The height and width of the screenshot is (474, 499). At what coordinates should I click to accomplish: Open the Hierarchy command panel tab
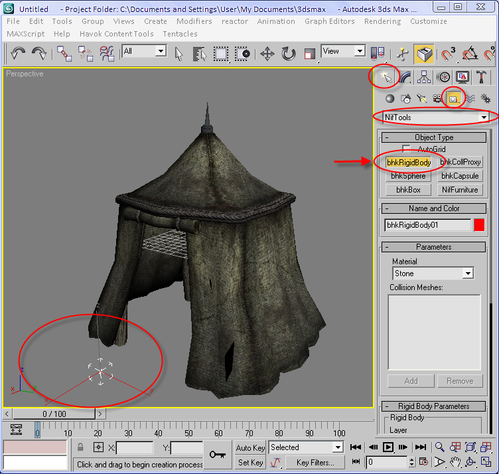[x=424, y=78]
